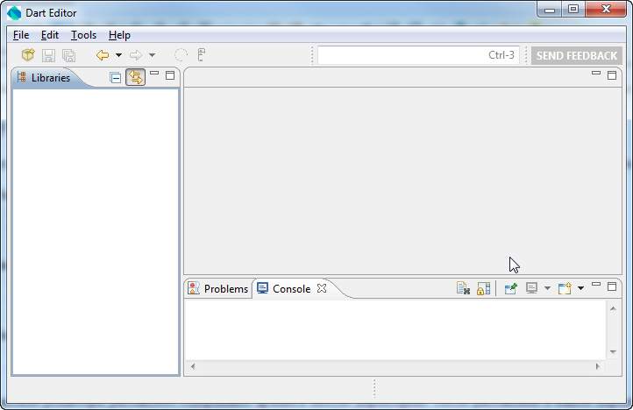The height and width of the screenshot is (410, 633).
Task: Click the Open Console icon
Action: (x=565, y=288)
